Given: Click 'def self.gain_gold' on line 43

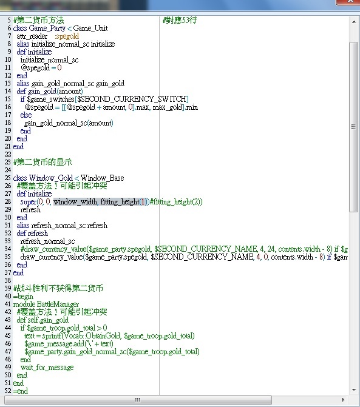Looking at the screenshot, I should (42, 320).
